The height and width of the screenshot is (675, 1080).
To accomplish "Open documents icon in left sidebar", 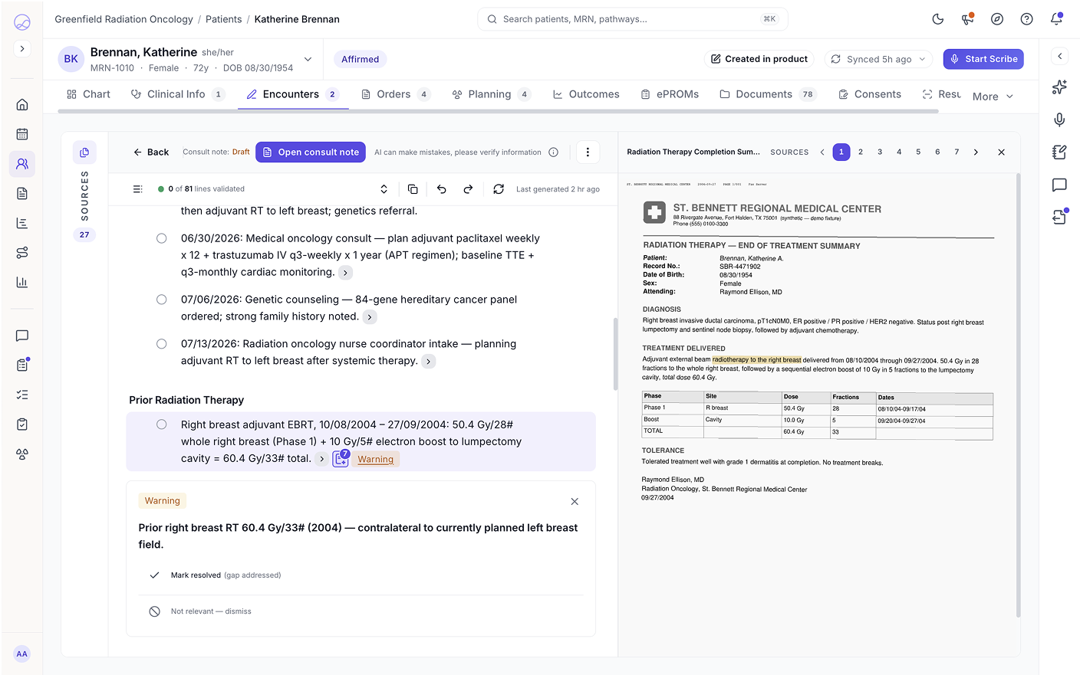I will tap(22, 193).
